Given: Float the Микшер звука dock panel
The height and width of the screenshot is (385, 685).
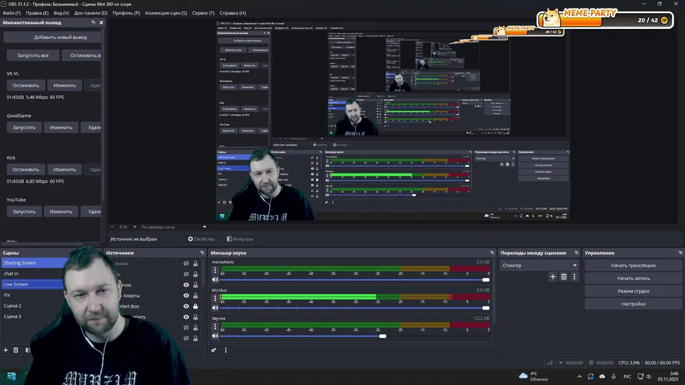Looking at the screenshot, I should [x=492, y=252].
